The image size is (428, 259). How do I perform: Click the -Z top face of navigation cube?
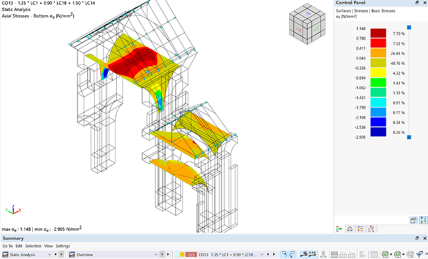pos(308,13)
